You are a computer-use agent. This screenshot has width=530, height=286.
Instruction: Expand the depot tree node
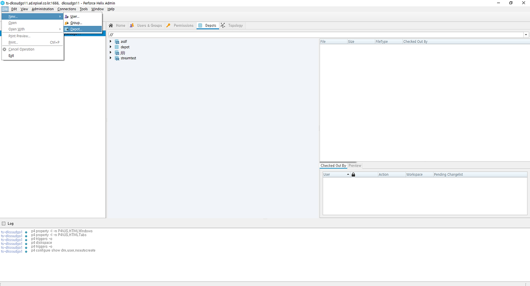tap(111, 47)
